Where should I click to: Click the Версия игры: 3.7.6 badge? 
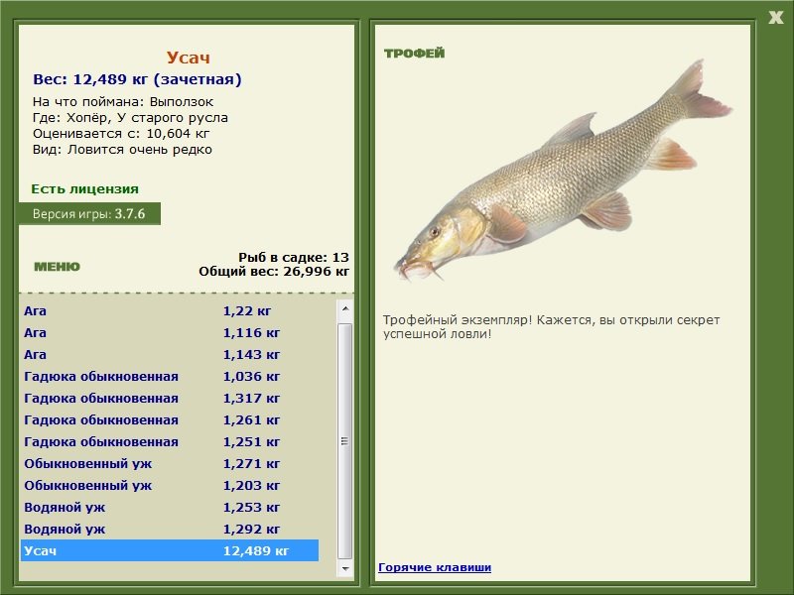(89, 213)
